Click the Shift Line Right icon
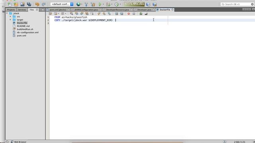255x143 pixels. point(122,14)
